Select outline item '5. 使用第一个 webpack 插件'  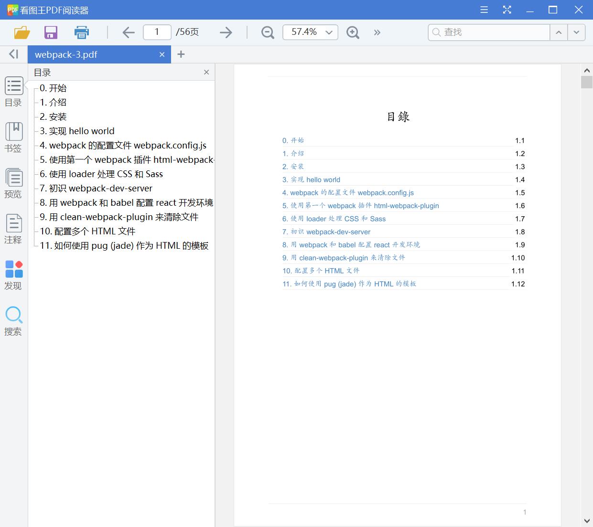click(127, 159)
